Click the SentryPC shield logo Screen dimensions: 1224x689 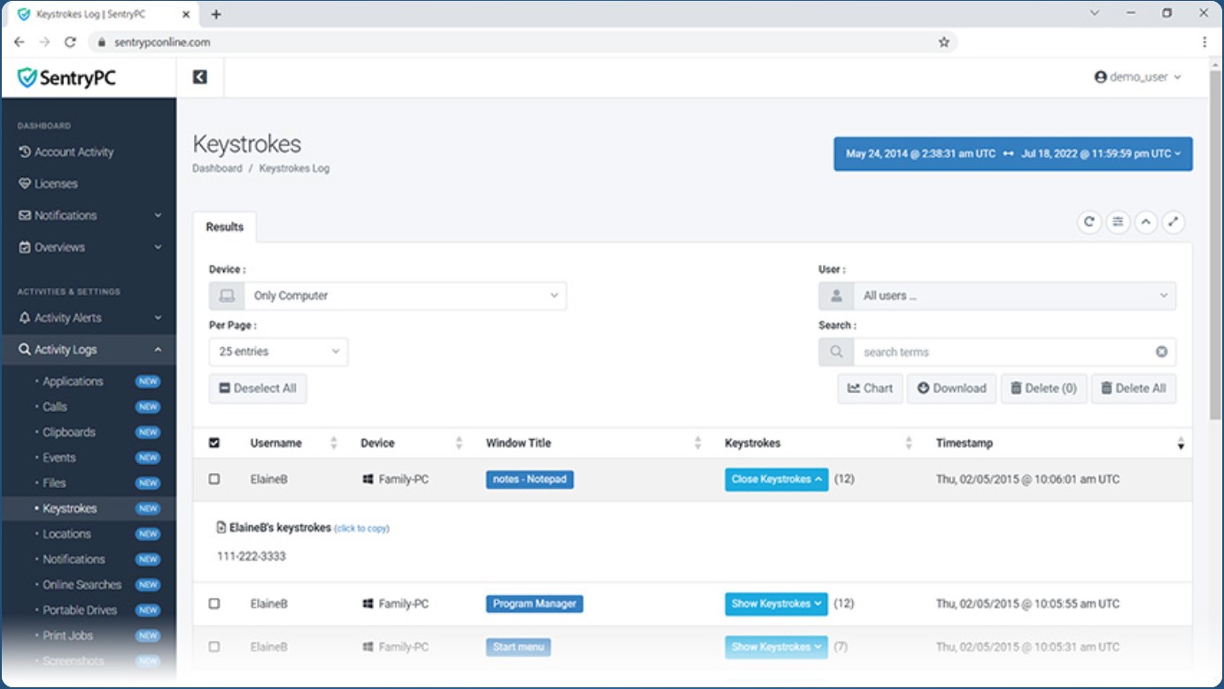[x=27, y=75]
